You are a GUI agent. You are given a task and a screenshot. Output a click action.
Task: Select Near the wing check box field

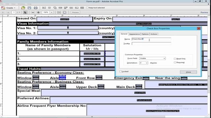tap(184, 78)
